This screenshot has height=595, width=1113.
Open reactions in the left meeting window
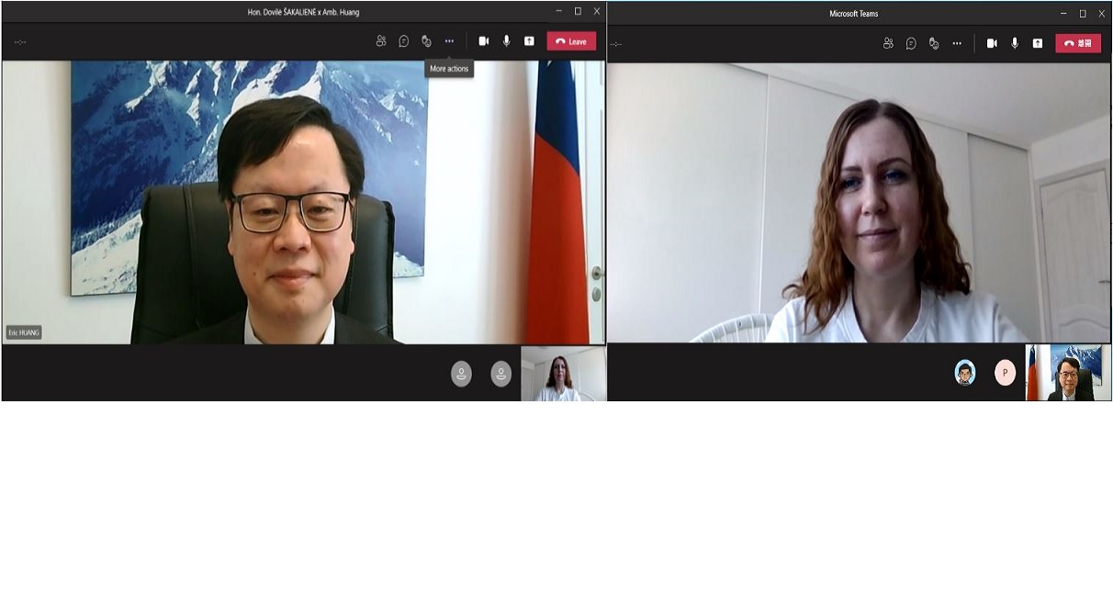point(426,41)
